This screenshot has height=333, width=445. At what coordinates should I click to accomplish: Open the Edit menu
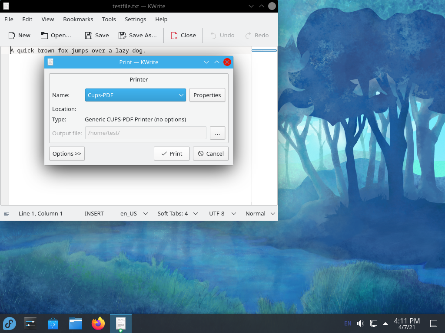27,19
